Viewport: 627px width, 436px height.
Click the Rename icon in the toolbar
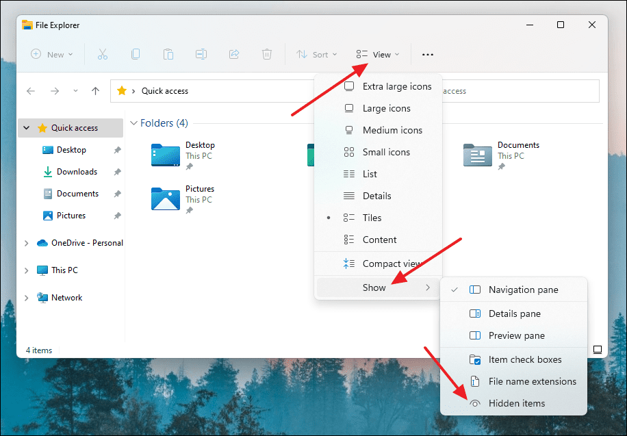tap(201, 54)
